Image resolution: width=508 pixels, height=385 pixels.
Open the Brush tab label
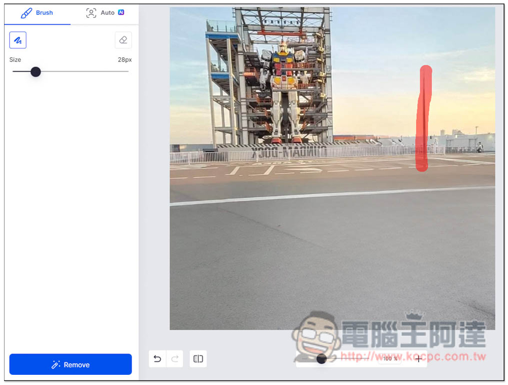pyautogui.click(x=44, y=13)
